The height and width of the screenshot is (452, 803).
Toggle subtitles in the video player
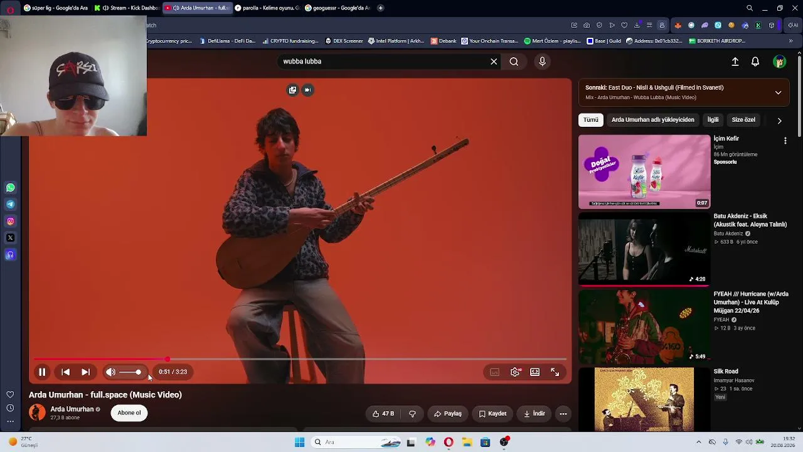[x=494, y=372]
